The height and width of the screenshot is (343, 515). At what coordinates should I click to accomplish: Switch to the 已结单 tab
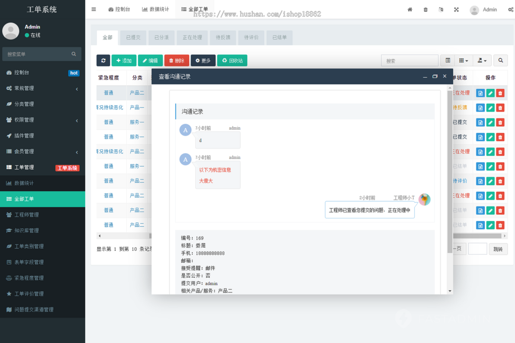coord(279,38)
